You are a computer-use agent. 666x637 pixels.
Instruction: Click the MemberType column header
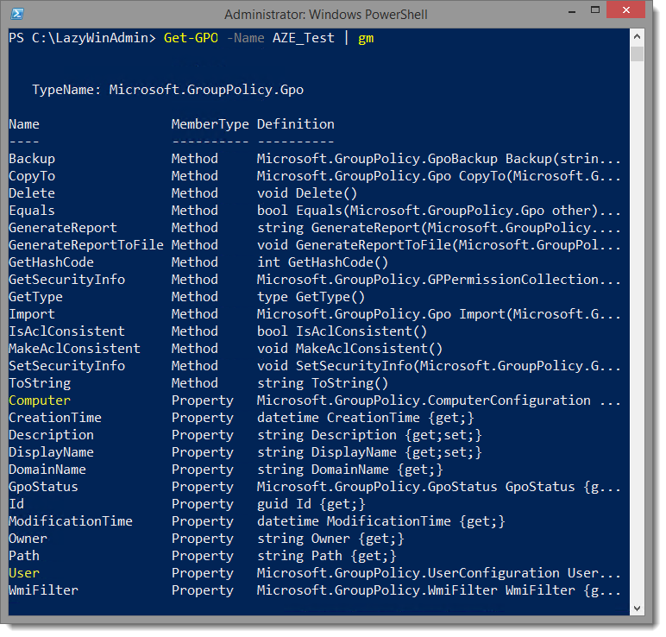(210, 124)
